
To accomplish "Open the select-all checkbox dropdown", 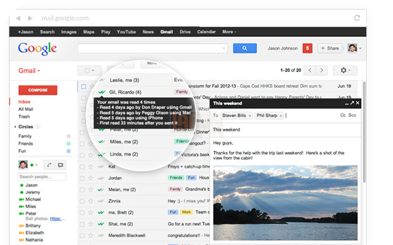I will (89, 70).
